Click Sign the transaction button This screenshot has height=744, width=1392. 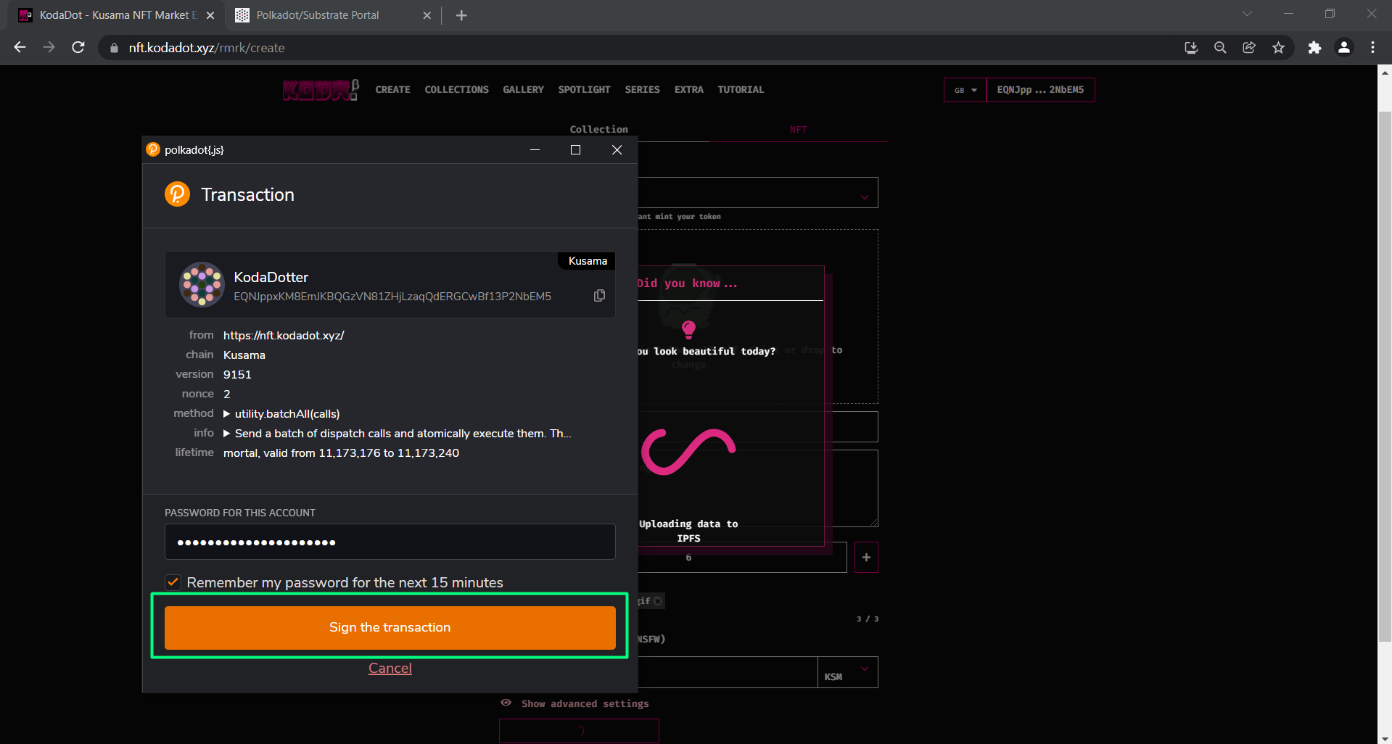click(x=390, y=627)
